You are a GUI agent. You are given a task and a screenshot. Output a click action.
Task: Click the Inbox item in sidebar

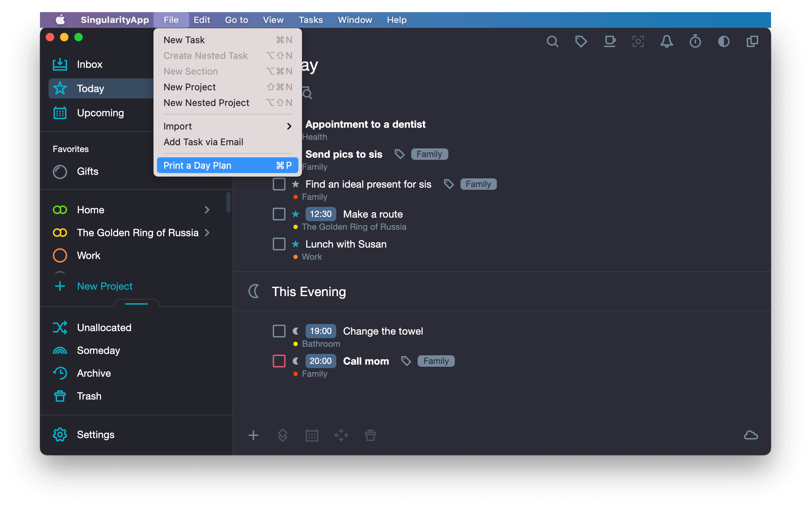tap(90, 64)
